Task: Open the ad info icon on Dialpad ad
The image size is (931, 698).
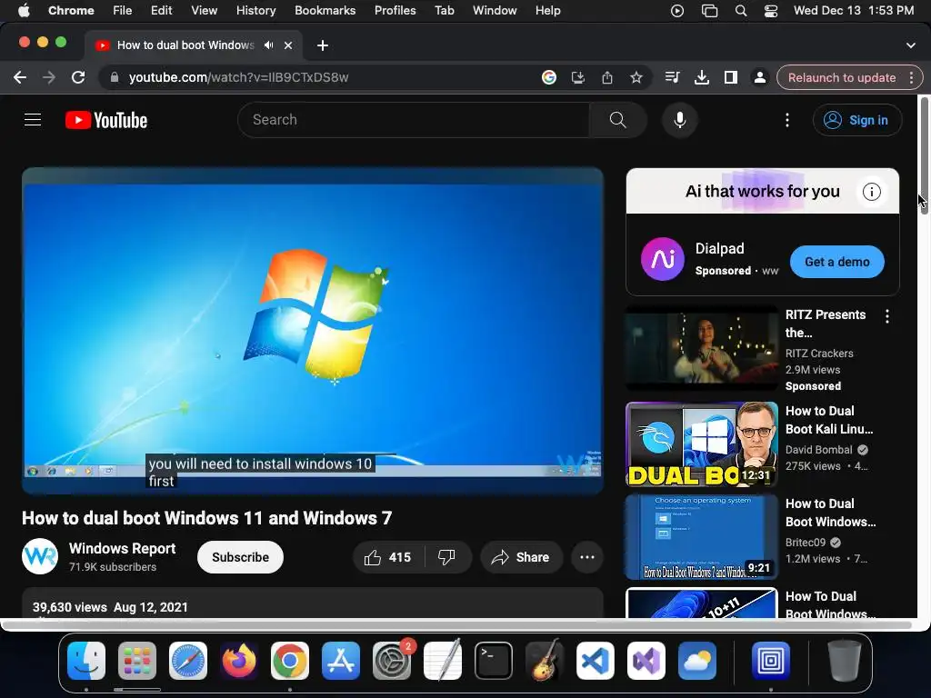Action: point(871,192)
